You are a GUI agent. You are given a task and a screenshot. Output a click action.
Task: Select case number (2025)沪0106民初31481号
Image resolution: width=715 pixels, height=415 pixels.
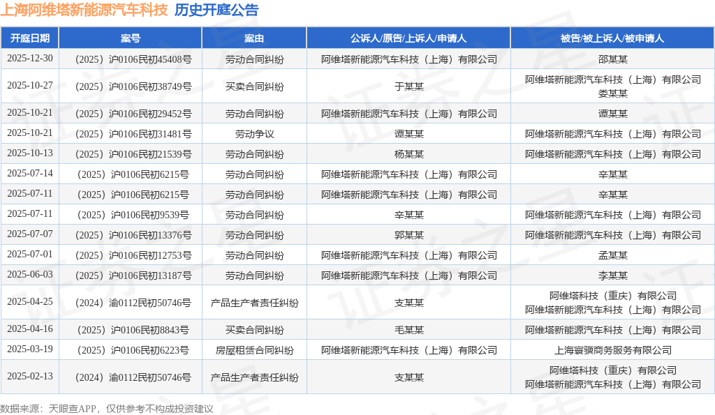[x=133, y=134]
